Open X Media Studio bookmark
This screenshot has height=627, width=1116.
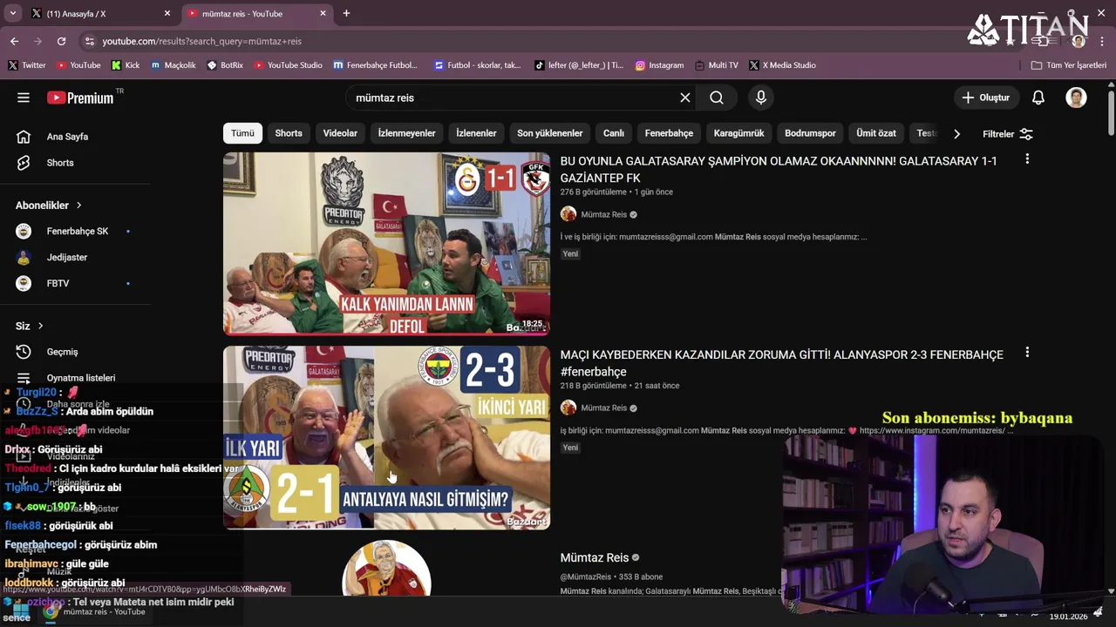[x=783, y=65]
